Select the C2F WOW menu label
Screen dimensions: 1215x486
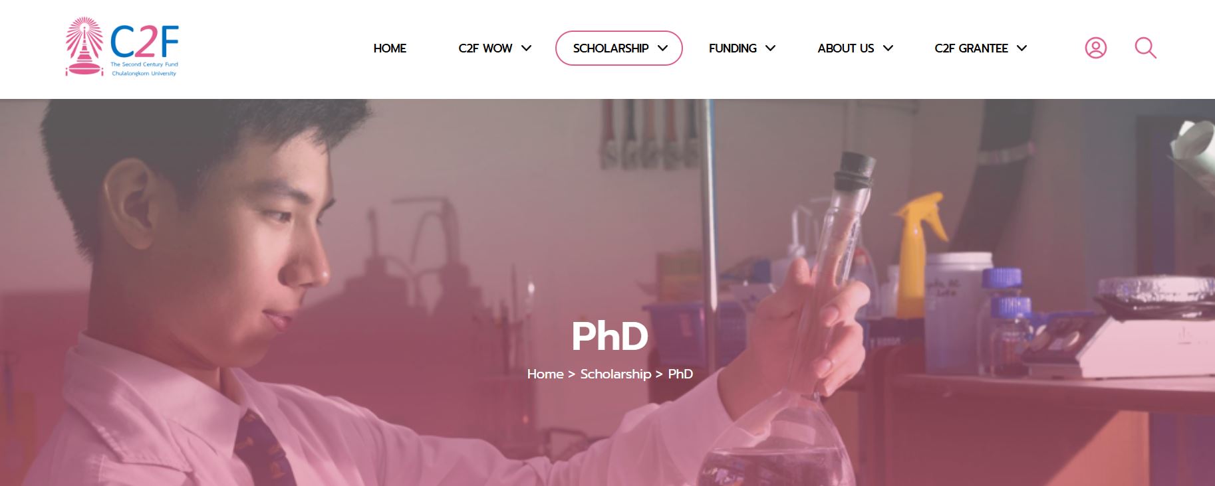pyautogui.click(x=485, y=48)
